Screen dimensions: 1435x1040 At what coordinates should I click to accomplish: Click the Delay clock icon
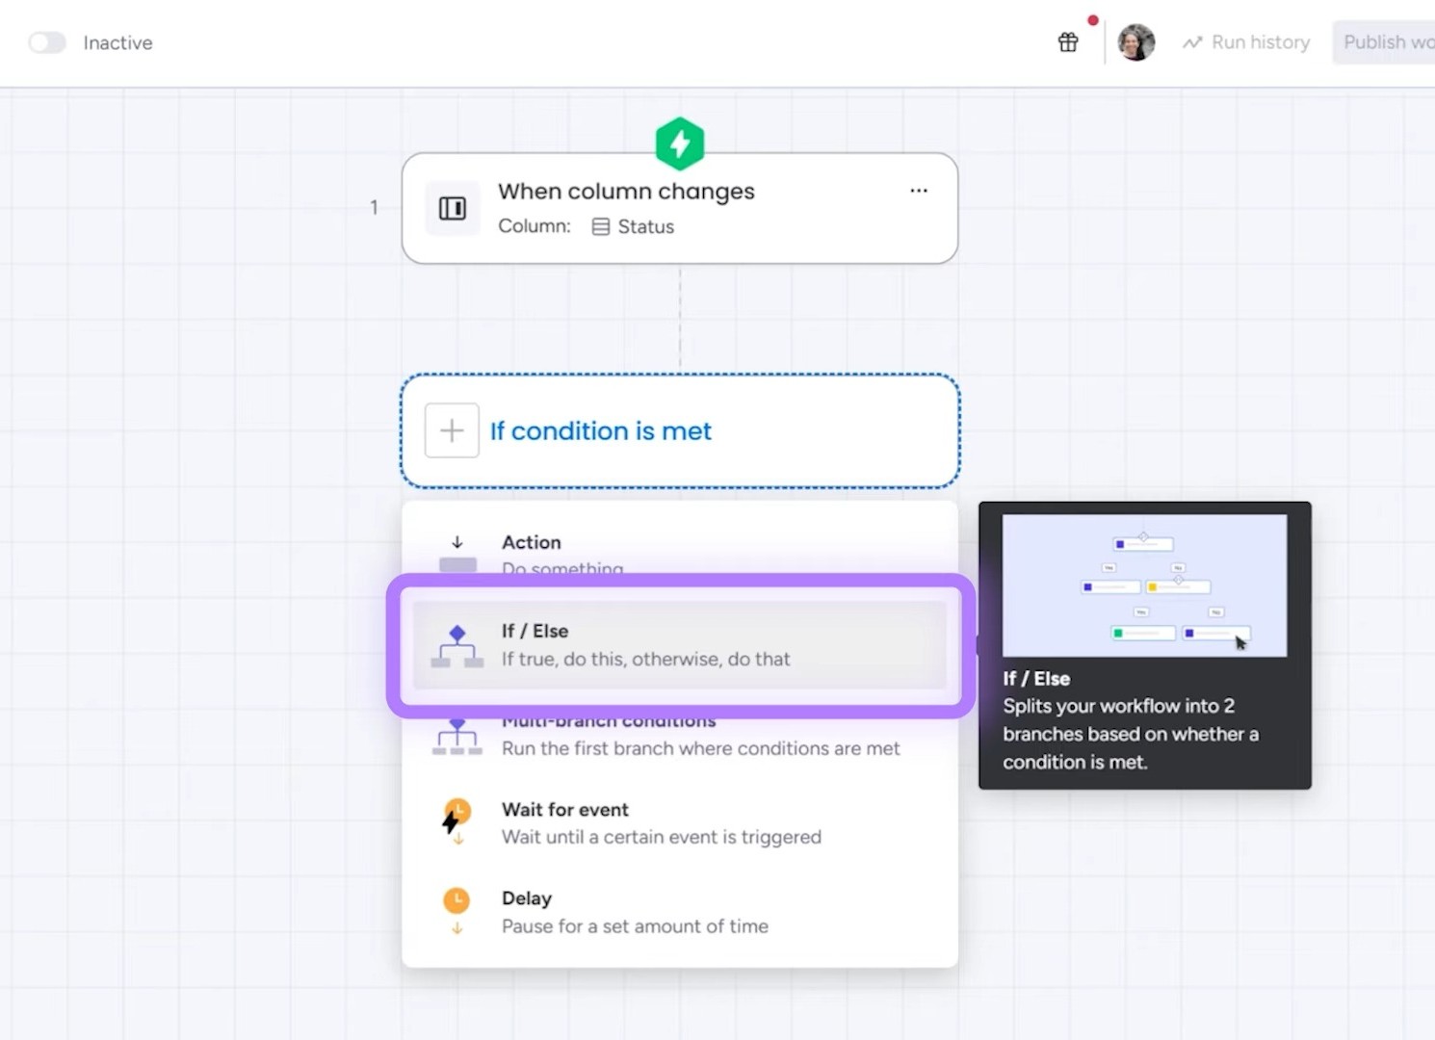(457, 897)
